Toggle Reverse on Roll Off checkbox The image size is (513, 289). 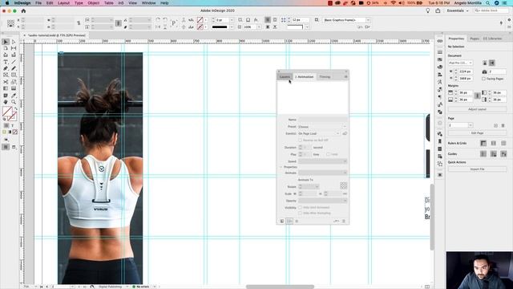click(300, 140)
